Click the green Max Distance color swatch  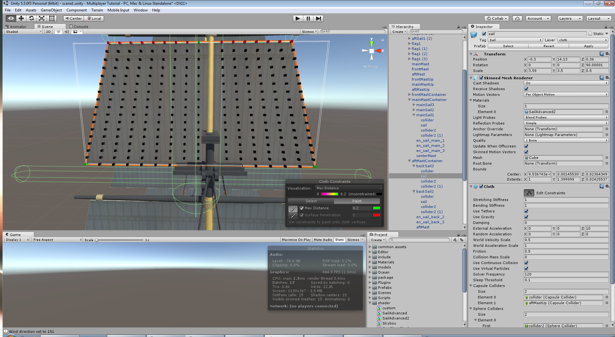tap(377, 208)
